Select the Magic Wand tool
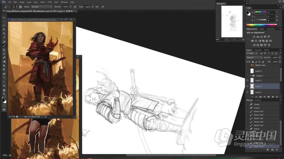 tap(4, 29)
